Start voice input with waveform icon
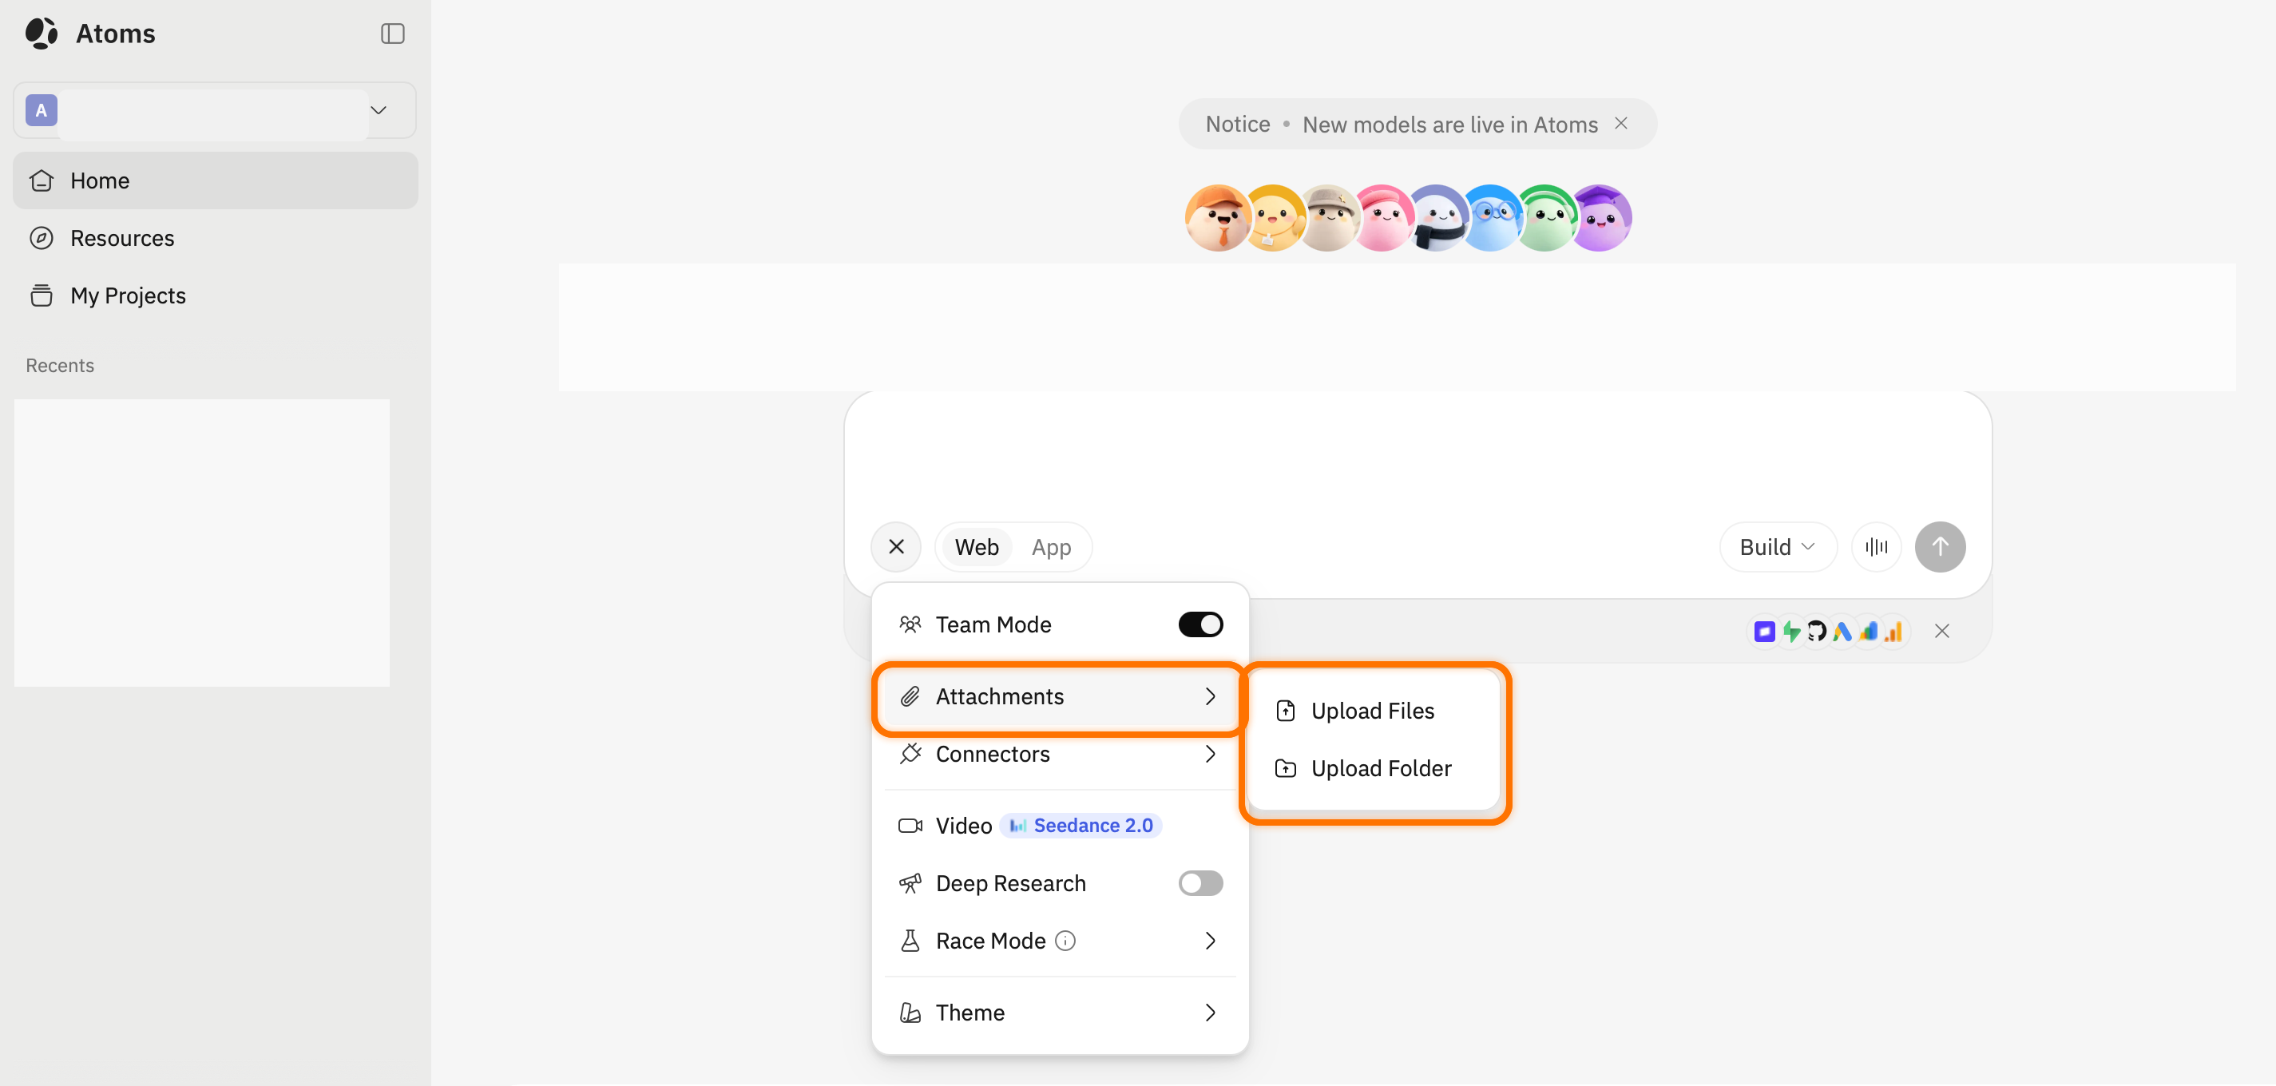Viewport: 2276px width, 1086px height. [x=1876, y=547]
